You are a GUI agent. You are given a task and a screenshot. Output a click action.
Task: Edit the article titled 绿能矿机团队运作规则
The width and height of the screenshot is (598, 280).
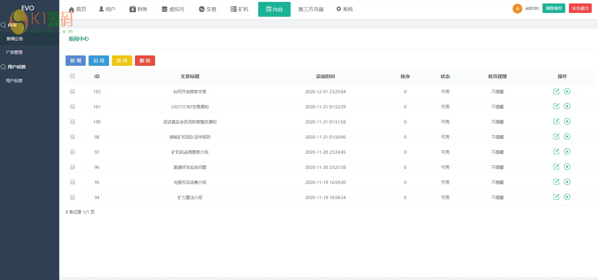pos(556,137)
